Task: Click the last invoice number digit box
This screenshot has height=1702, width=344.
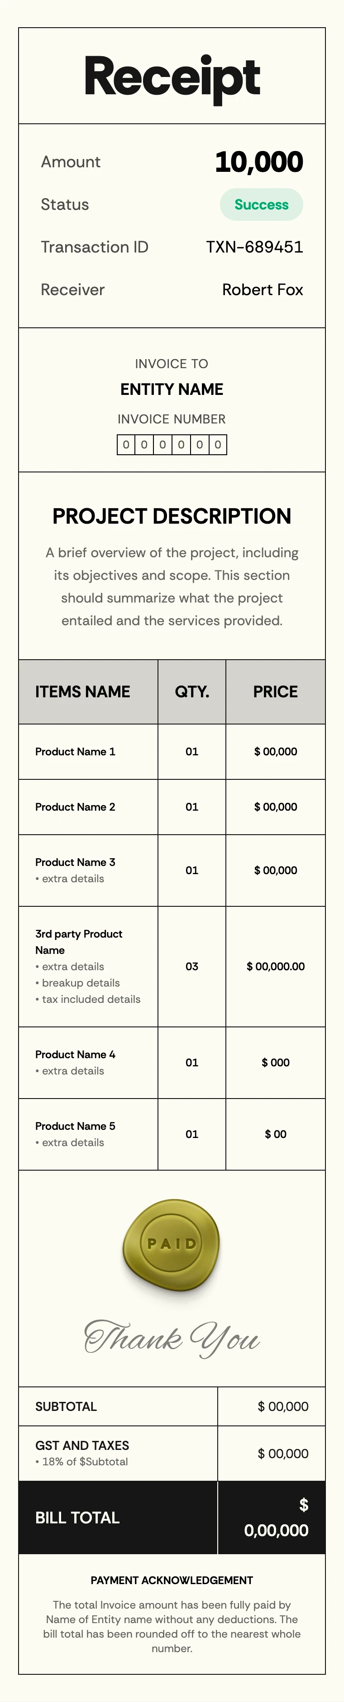Action: [217, 445]
